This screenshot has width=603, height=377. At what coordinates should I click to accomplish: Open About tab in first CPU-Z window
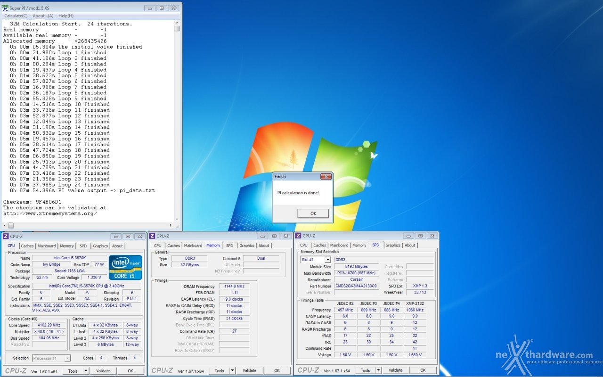point(117,246)
